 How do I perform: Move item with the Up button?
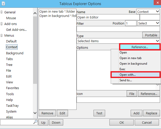(x=43, y=122)
